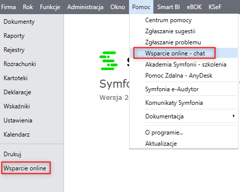
Task: Select Wsparcie online - chat entry
Action: point(175,53)
